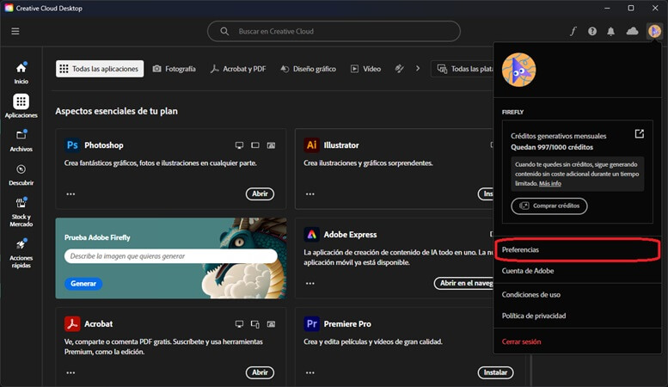Open Todas las plataformas dropdown

tap(463, 69)
